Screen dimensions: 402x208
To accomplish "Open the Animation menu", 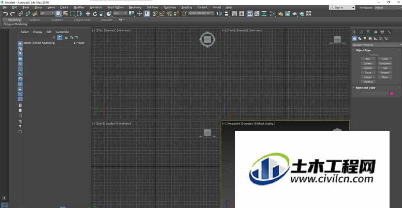I will [96, 7].
